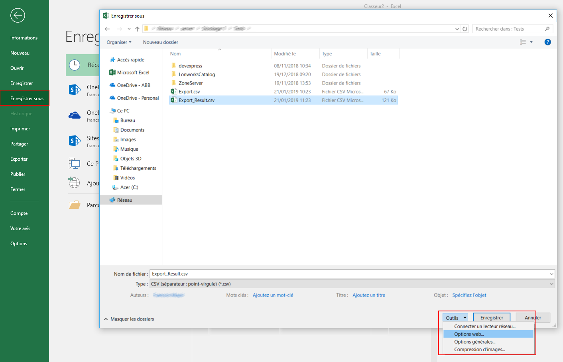Collapse with Masquer les dossiers
This screenshot has height=362, width=563.
(x=129, y=319)
